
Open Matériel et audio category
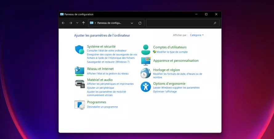100,80
